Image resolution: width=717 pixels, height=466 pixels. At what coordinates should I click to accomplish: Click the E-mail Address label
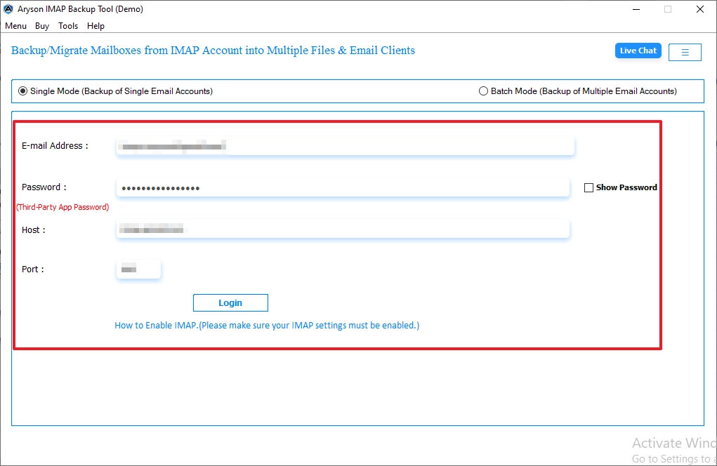(x=55, y=146)
